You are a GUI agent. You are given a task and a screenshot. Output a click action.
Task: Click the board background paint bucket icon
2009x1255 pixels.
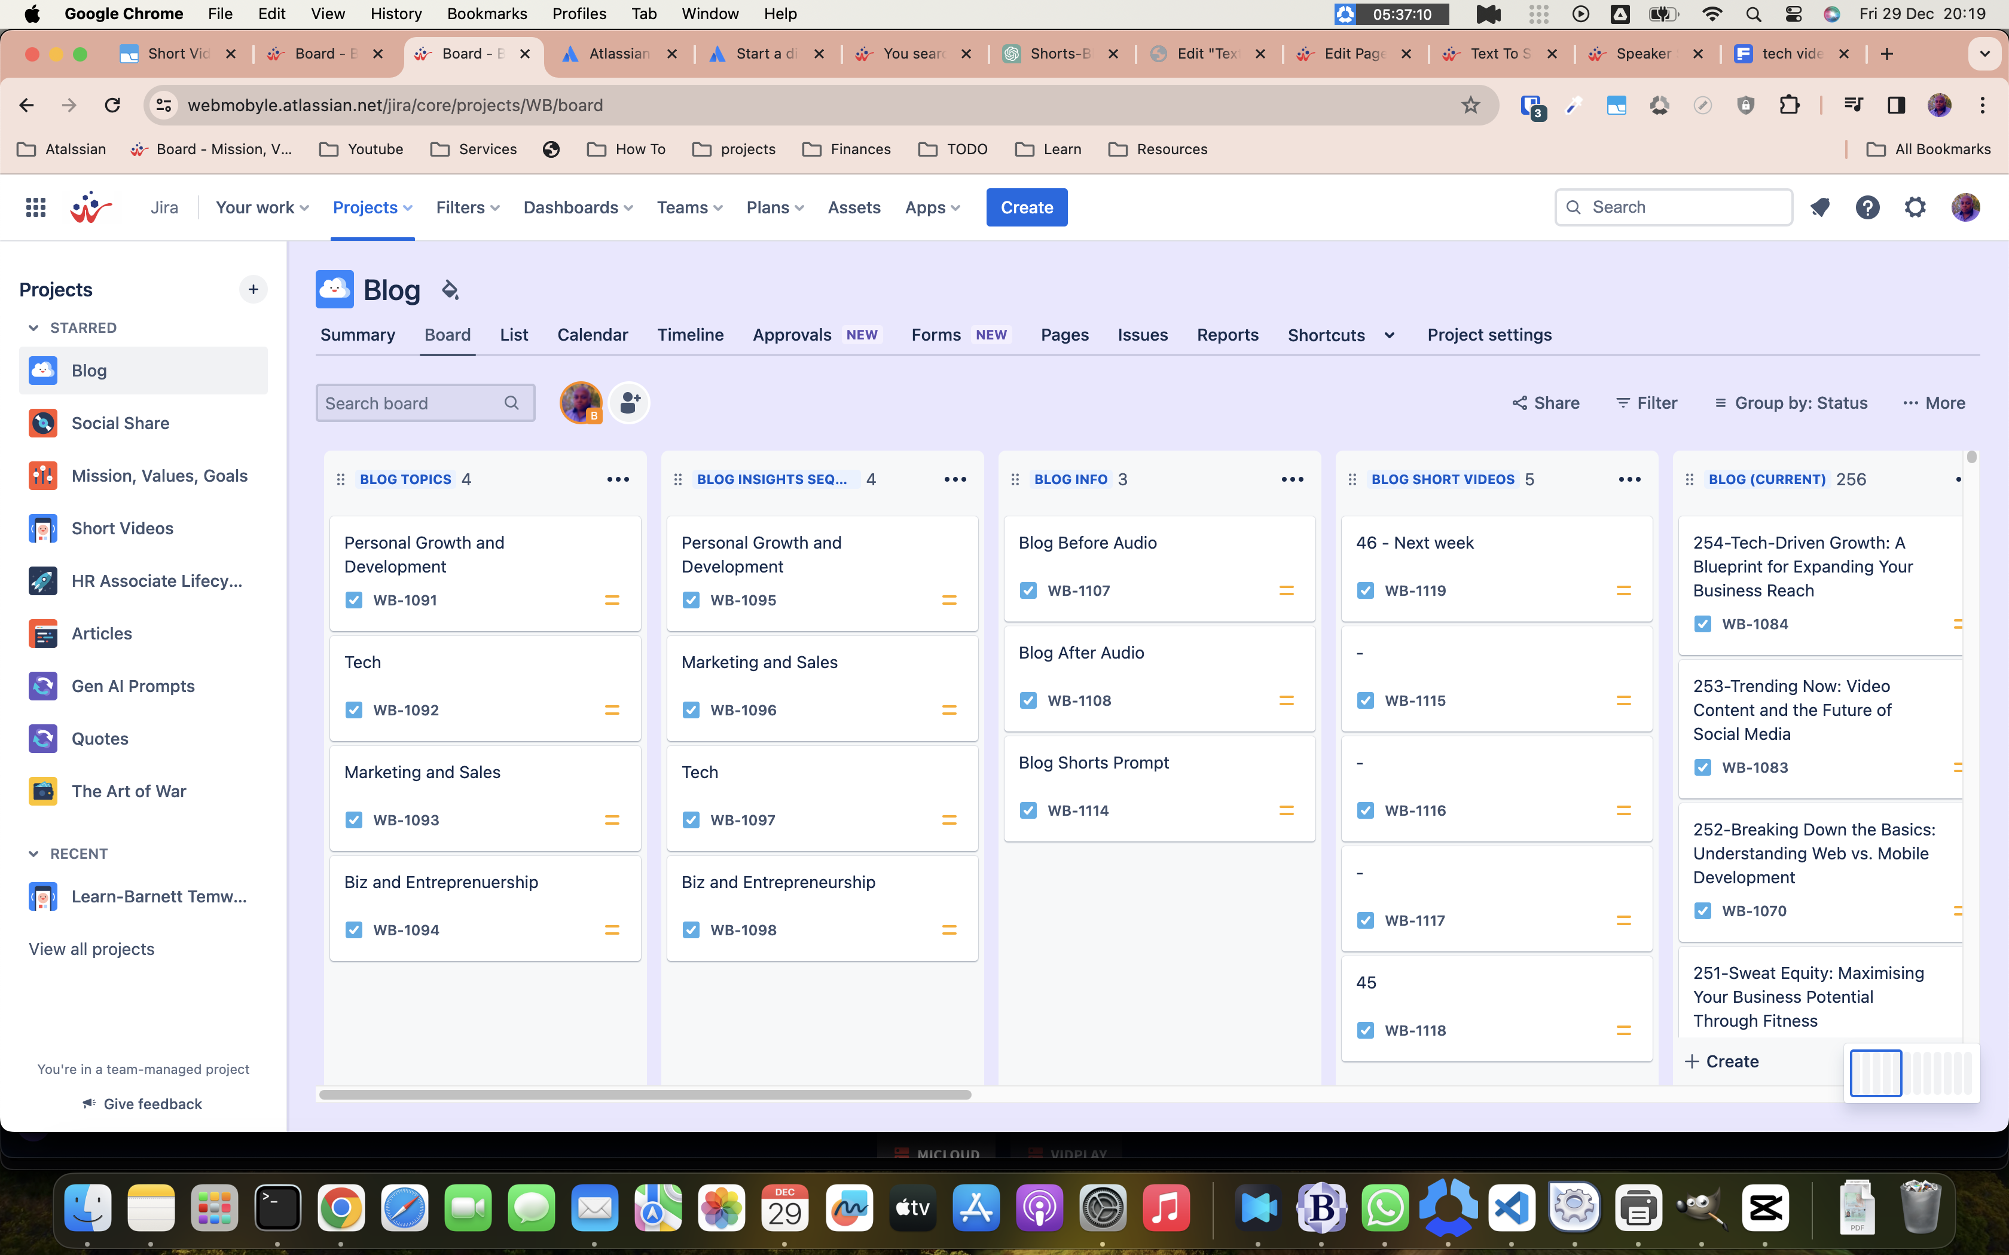(450, 290)
